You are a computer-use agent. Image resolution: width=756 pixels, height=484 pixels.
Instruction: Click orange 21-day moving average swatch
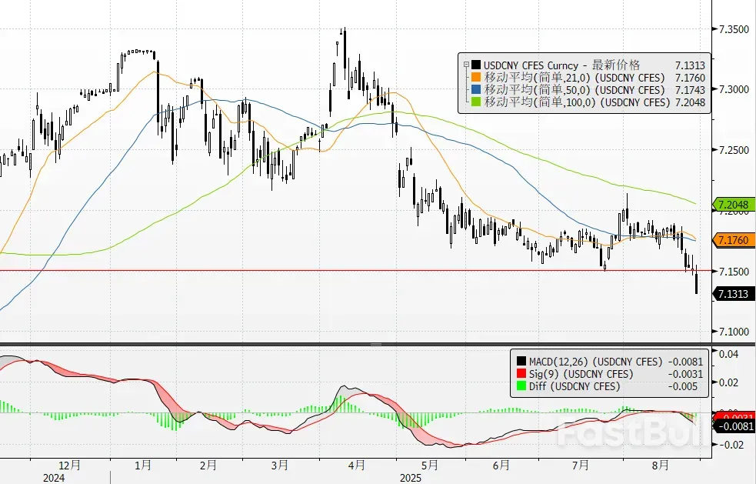click(x=477, y=78)
